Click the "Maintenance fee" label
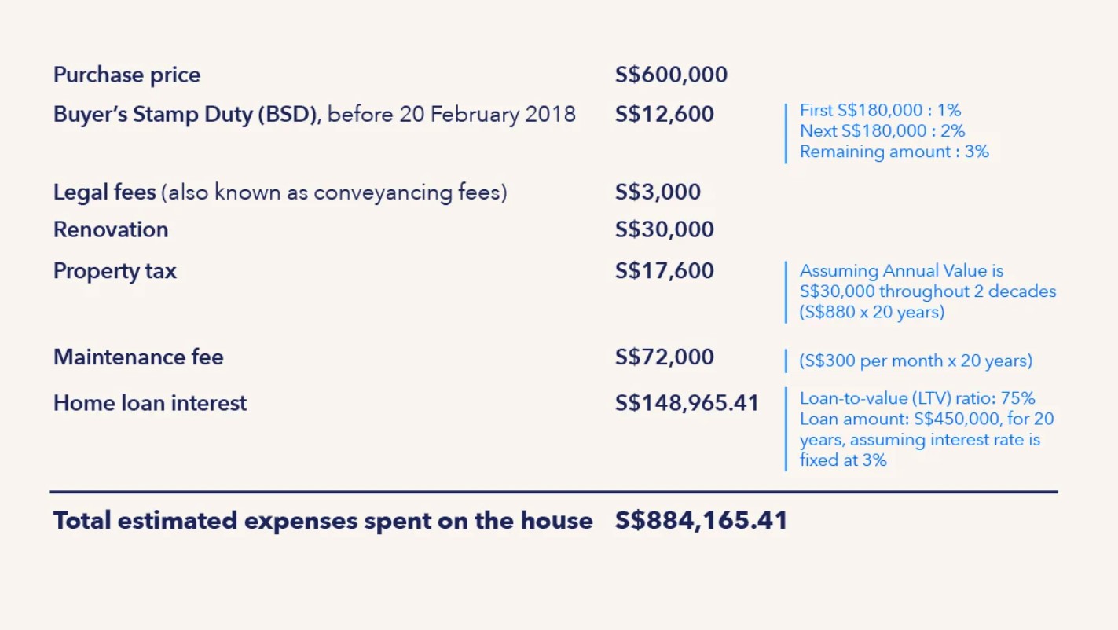The height and width of the screenshot is (630, 1118). coord(138,357)
